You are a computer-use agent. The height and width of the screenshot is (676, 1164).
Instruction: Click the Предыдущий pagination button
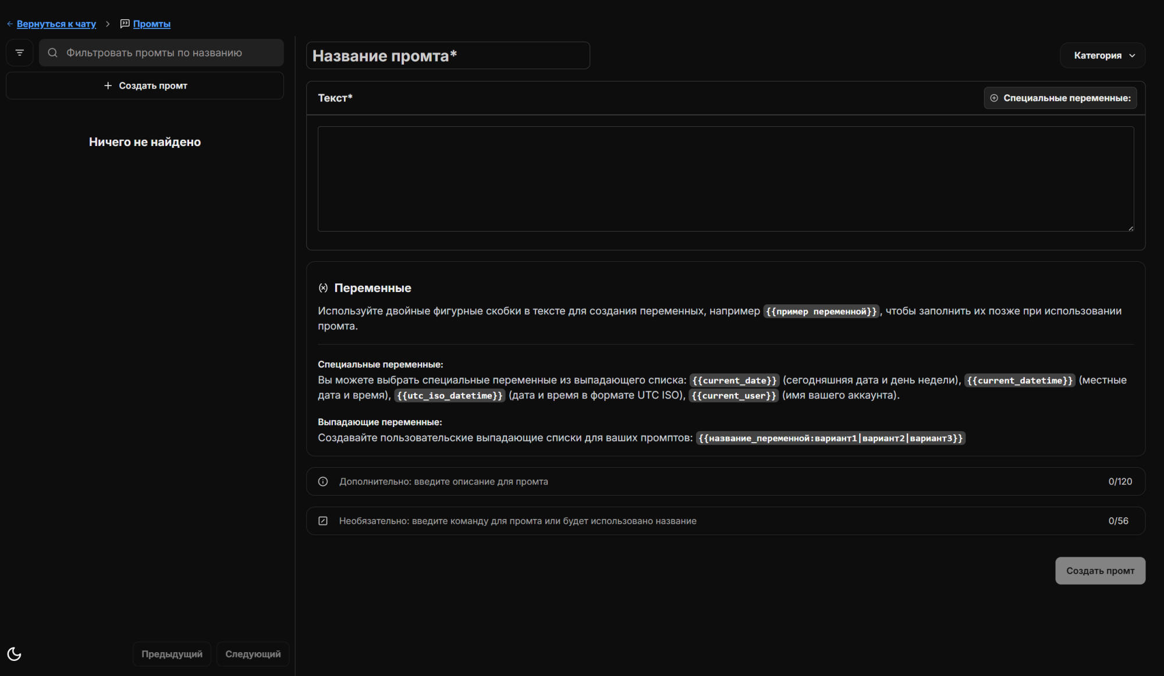click(172, 654)
